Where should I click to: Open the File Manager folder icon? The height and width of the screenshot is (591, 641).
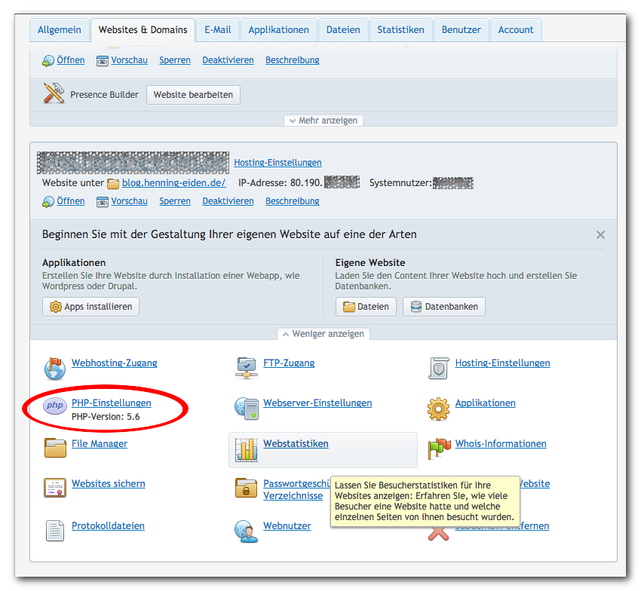click(x=55, y=448)
